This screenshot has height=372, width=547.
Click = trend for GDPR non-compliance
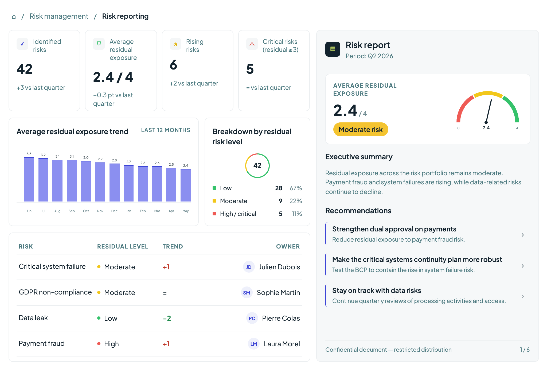tap(165, 293)
